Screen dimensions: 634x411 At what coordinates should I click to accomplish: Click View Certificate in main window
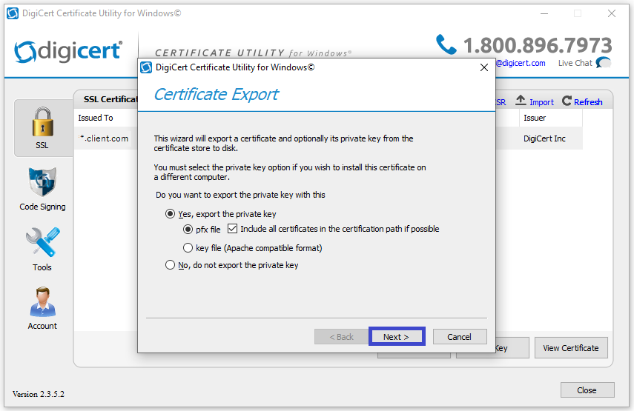point(571,347)
